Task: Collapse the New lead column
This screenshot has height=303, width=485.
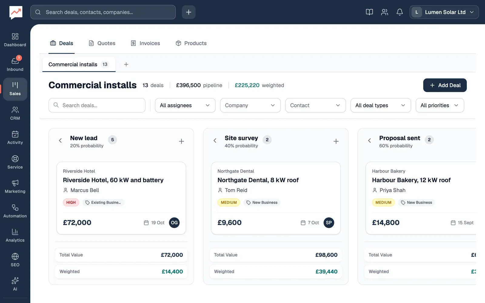Action: pyautogui.click(x=60, y=141)
